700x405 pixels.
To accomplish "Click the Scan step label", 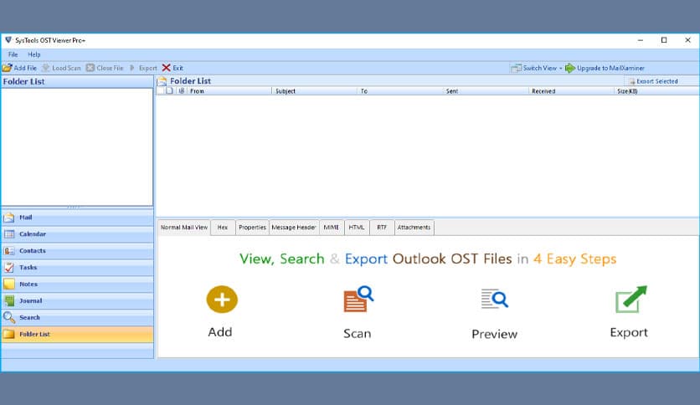I will pos(358,333).
